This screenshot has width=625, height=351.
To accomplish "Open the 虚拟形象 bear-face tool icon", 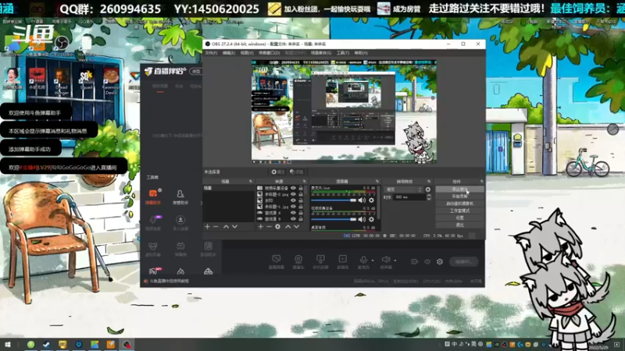I will coord(153,249).
